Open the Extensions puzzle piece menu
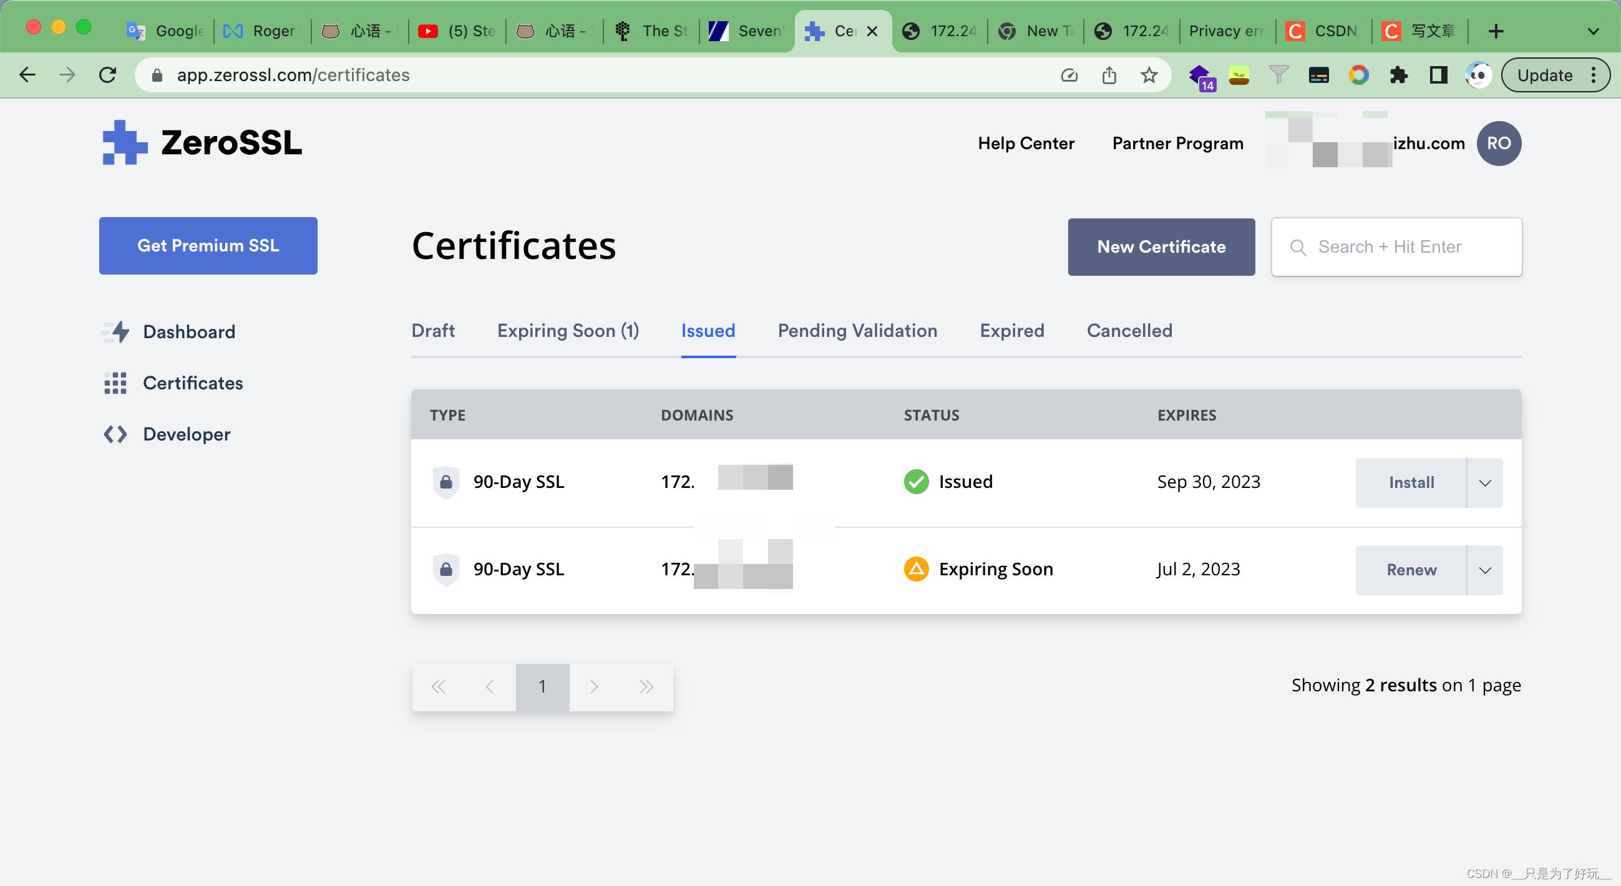The height and width of the screenshot is (886, 1621). (x=1398, y=75)
